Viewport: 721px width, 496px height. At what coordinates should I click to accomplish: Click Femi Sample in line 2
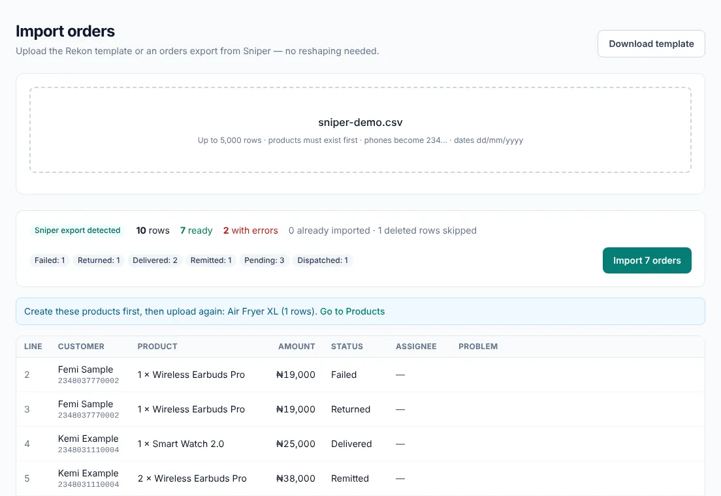click(x=86, y=369)
